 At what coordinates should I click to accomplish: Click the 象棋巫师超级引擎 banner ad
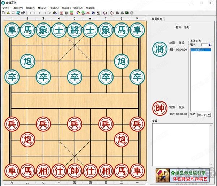coord(184,175)
